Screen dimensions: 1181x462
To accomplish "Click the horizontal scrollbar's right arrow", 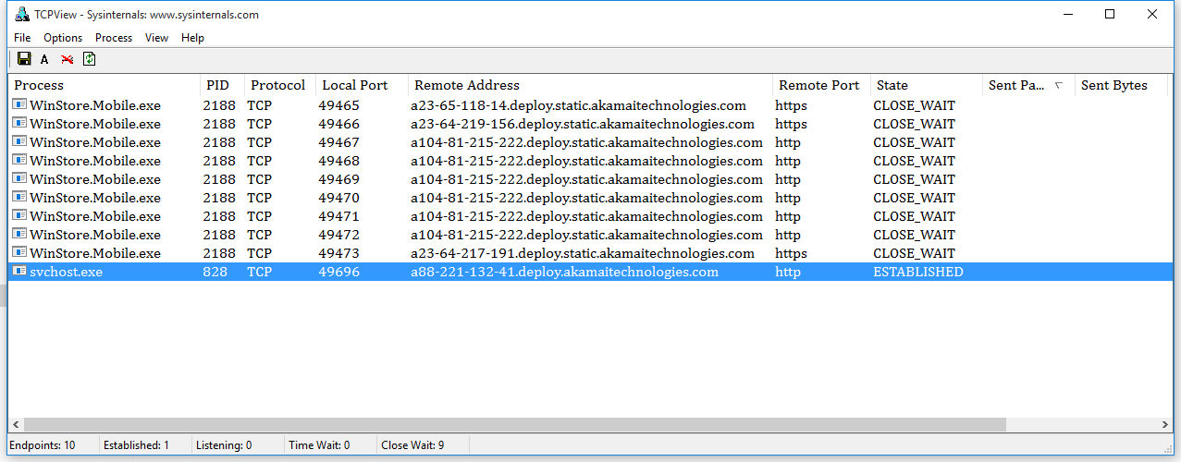I will pos(1164,425).
